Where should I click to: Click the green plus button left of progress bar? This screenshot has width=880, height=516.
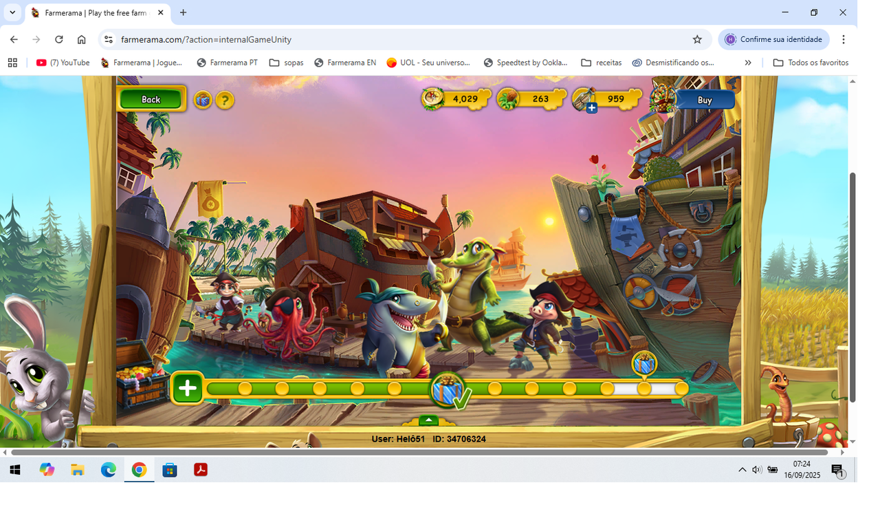[x=187, y=388]
